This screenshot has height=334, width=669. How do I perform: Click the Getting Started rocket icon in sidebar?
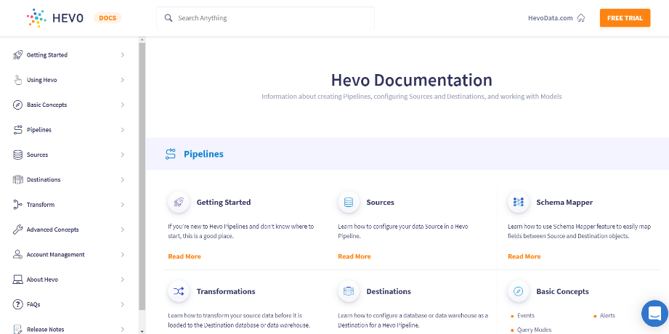click(17, 55)
